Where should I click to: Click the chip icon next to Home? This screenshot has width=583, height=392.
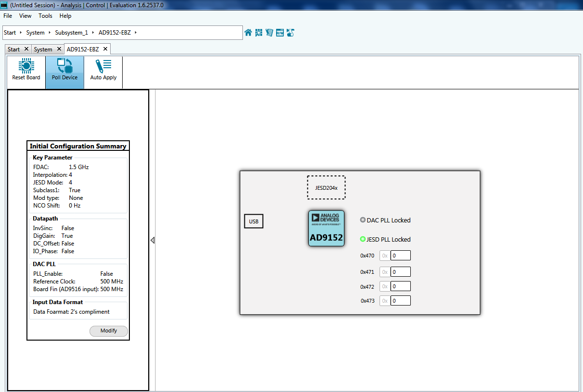(259, 33)
